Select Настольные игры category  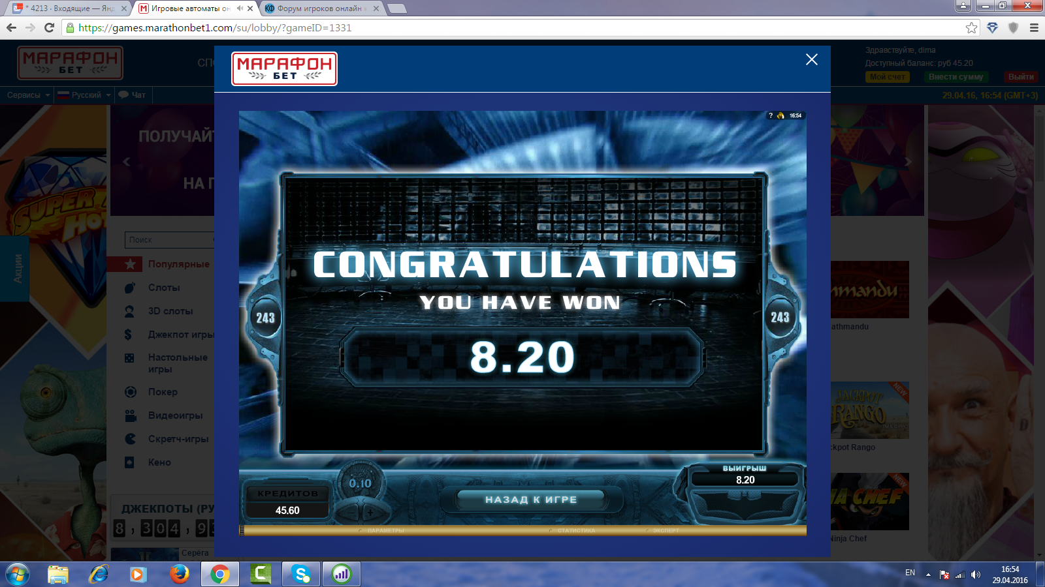coord(178,363)
